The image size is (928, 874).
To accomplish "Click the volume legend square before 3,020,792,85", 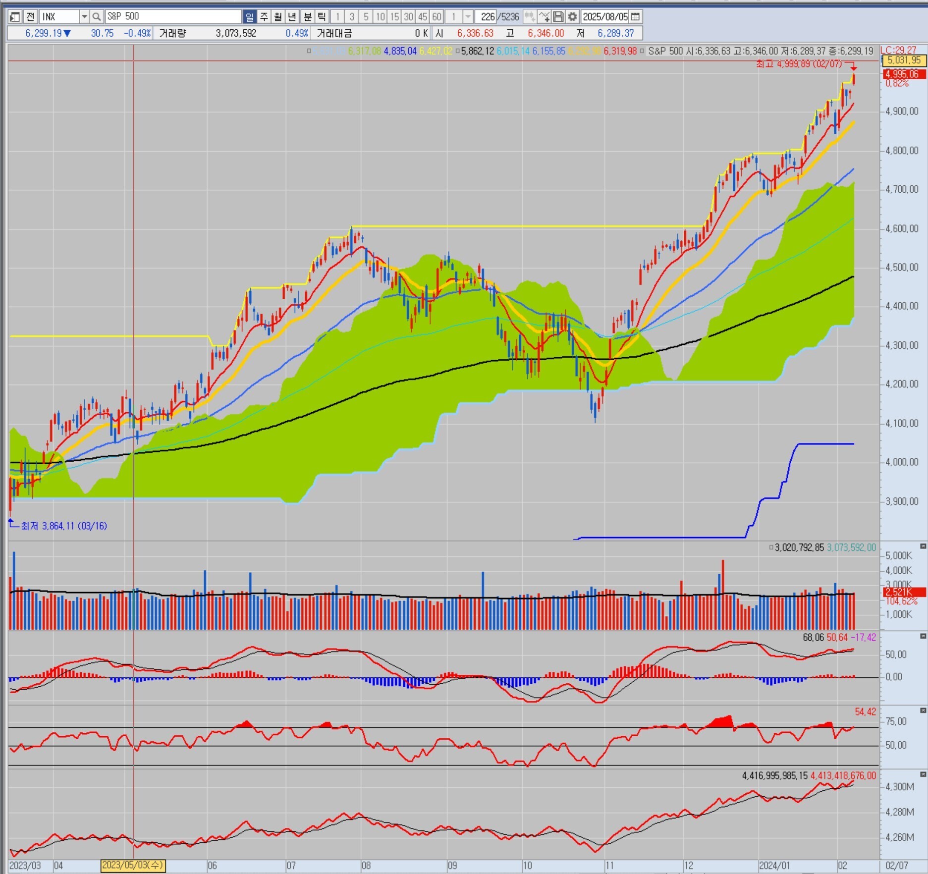I will click(771, 547).
